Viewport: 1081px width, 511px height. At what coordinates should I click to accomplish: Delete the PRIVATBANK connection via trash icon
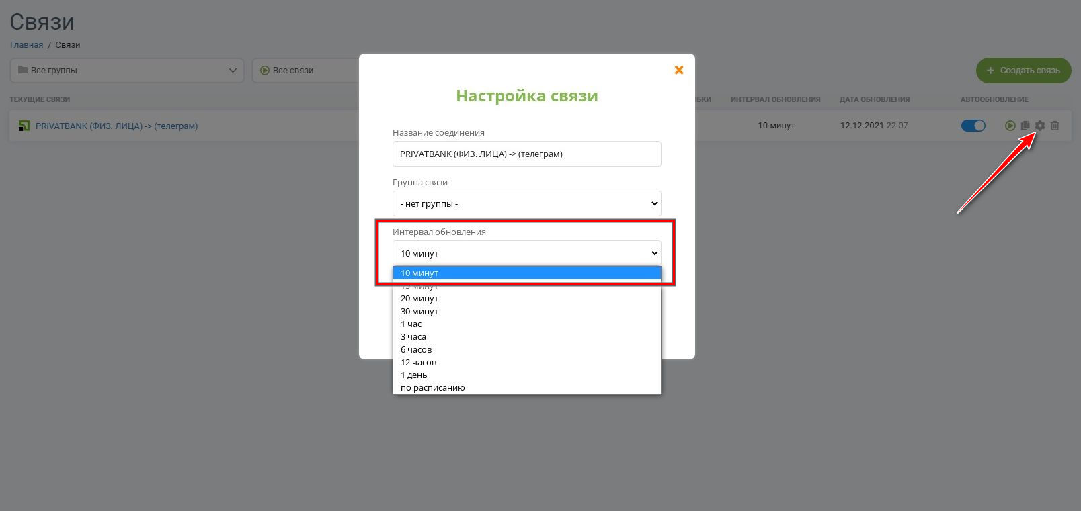(1055, 126)
